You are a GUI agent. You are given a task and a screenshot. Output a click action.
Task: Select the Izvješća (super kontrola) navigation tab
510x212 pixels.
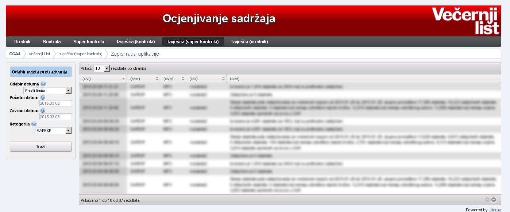click(x=193, y=42)
